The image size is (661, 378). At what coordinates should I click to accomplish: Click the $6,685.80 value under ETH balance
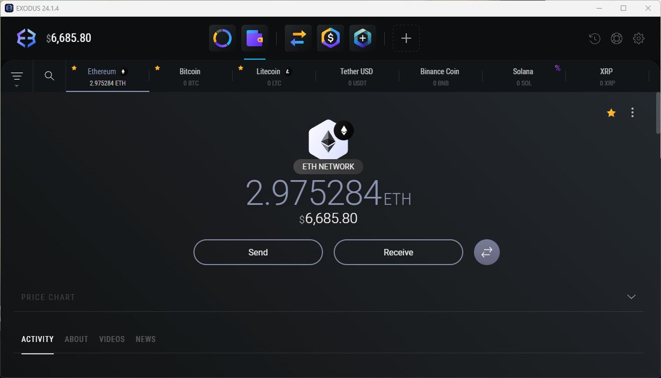coord(328,219)
